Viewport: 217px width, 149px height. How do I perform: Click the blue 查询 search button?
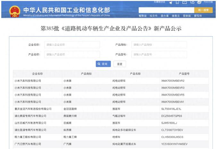click(x=103, y=64)
